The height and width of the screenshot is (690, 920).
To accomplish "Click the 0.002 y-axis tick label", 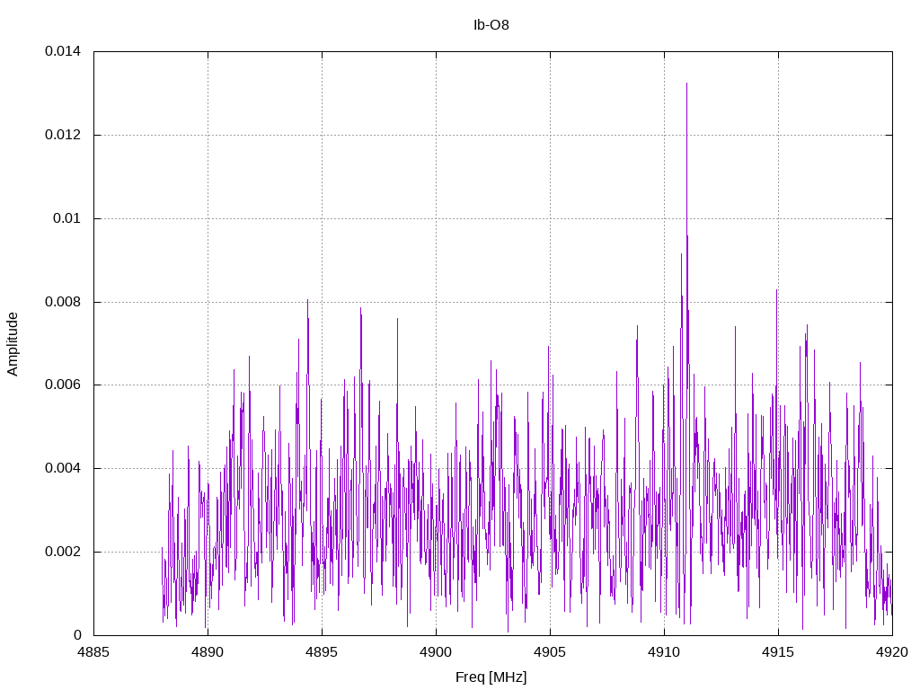I will click(63, 553).
